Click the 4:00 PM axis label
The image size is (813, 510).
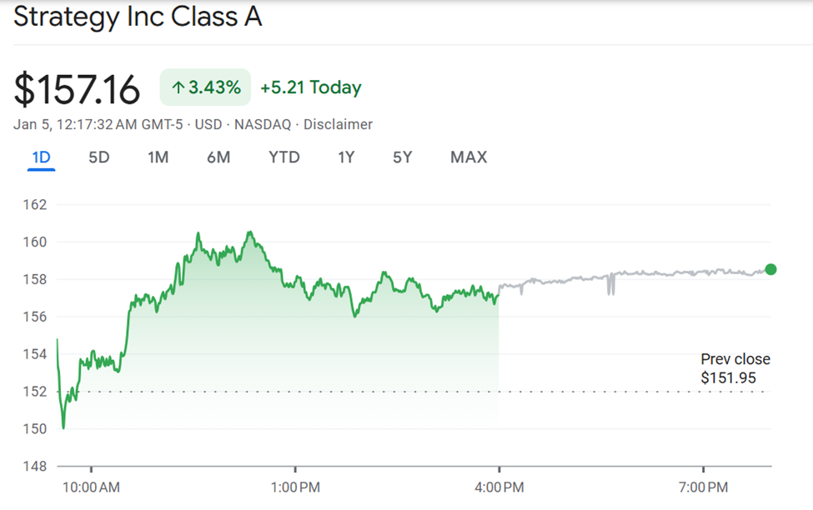(x=501, y=487)
